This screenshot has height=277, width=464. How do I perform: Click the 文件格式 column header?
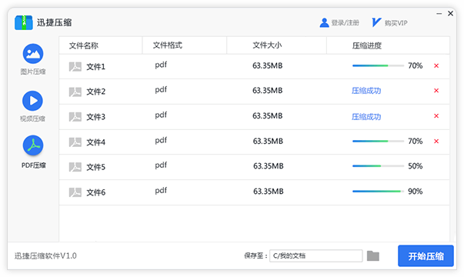168,45
